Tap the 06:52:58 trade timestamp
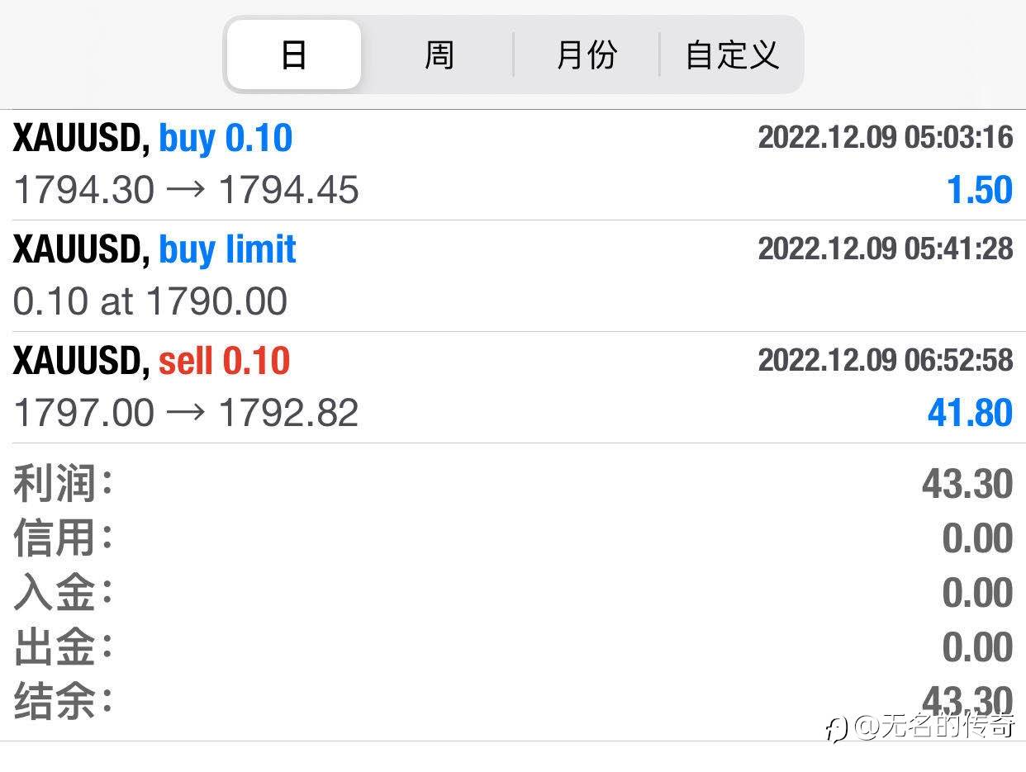Viewport: 1026px width, 772px height. (885, 359)
